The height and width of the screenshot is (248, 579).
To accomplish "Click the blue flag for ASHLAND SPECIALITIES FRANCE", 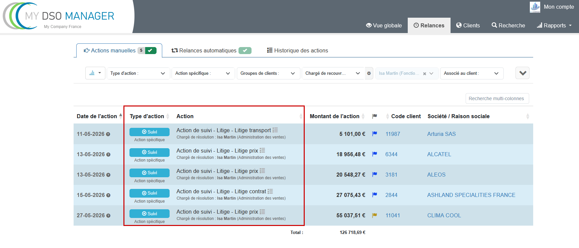I will click(375, 195).
